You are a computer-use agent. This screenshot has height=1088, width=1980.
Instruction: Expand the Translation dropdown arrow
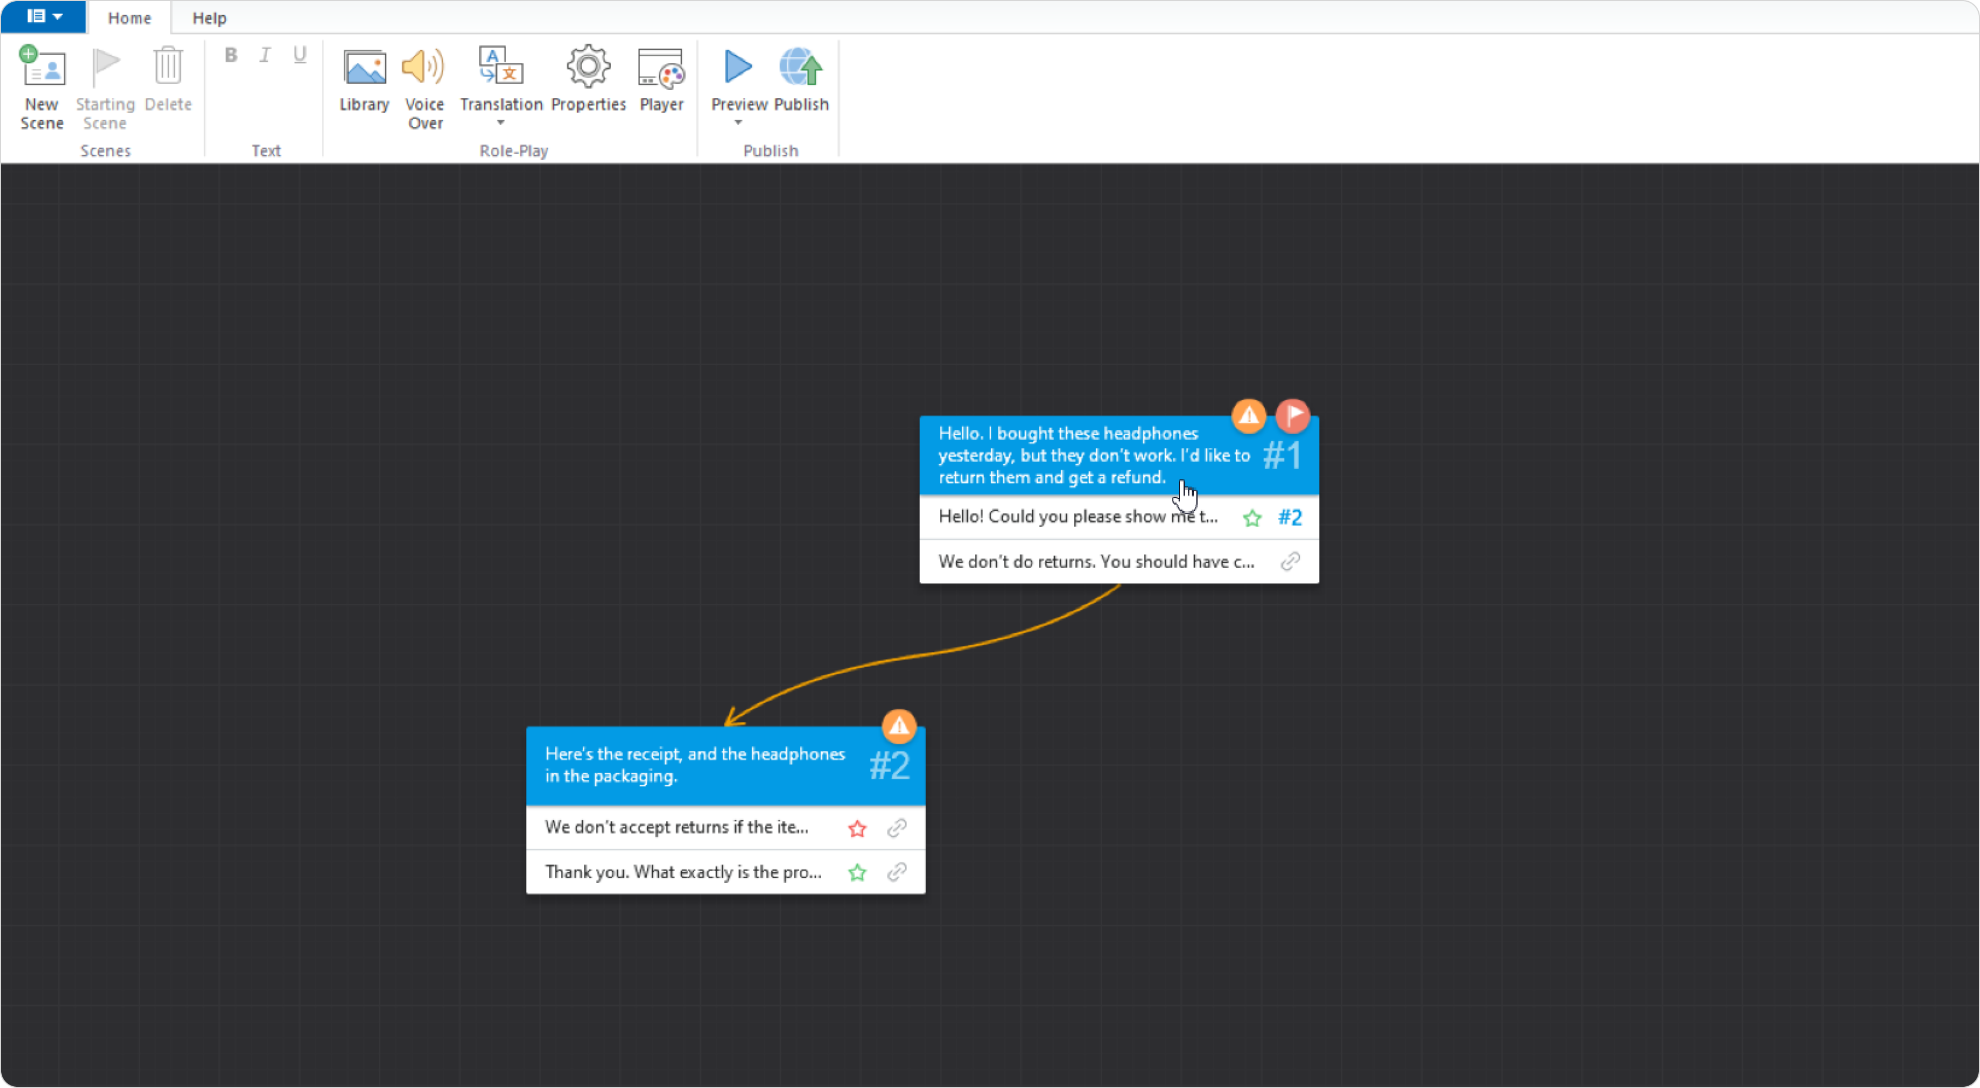[x=500, y=123]
